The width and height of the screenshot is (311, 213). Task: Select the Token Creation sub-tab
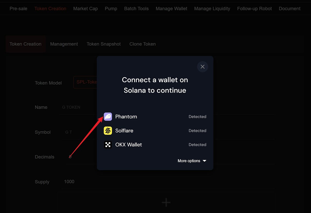point(26,44)
